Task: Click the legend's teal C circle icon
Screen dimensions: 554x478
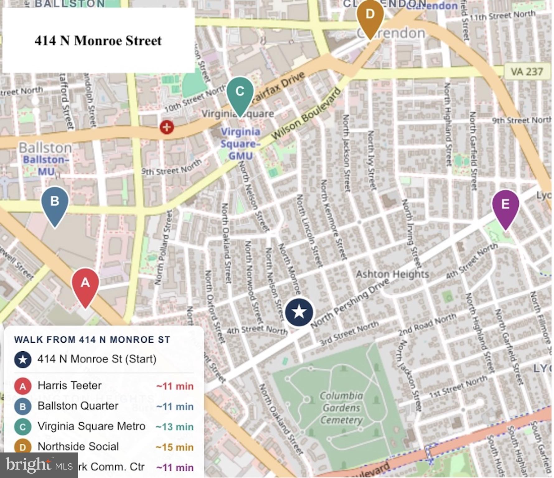Action: pyautogui.click(x=23, y=427)
